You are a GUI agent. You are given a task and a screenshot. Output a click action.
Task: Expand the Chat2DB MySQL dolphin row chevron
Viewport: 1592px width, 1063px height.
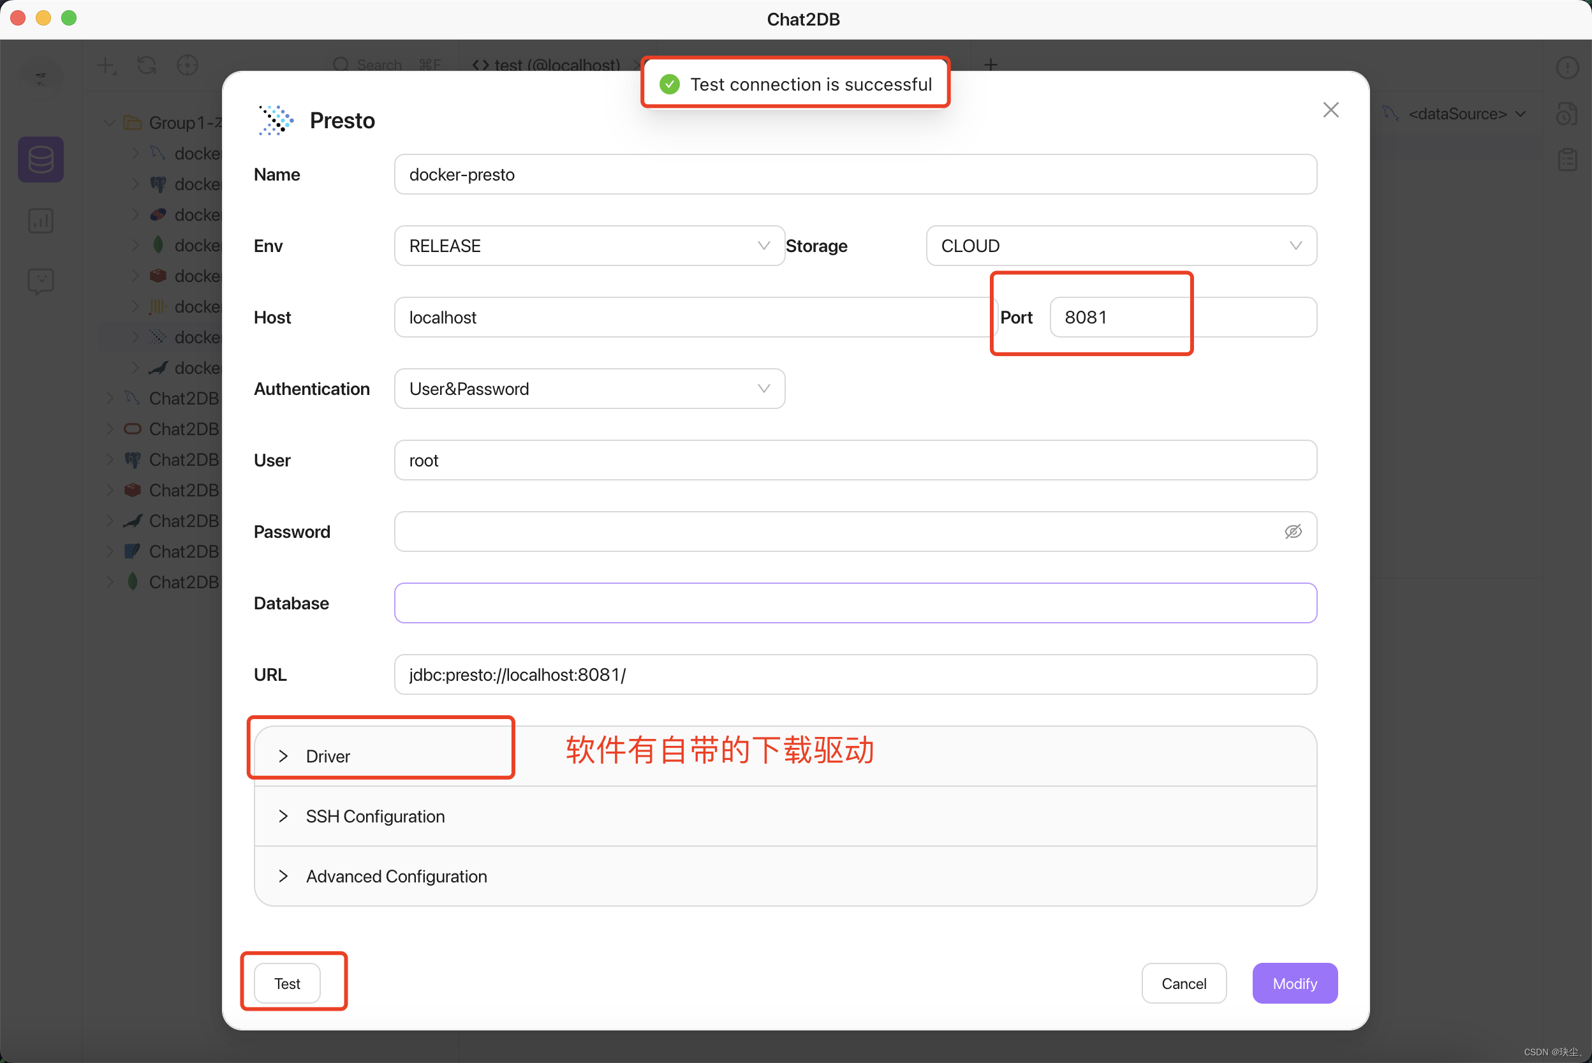[x=109, y=398]
